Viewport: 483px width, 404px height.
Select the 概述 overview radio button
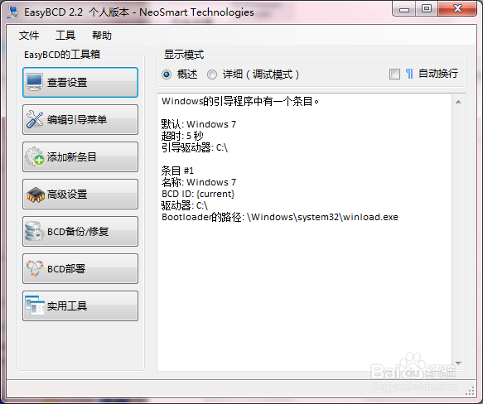coord(167,75)
